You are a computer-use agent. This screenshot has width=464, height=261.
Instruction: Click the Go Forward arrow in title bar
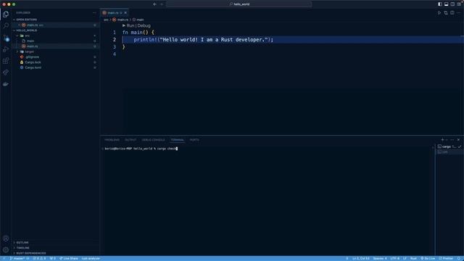[162, 4]
